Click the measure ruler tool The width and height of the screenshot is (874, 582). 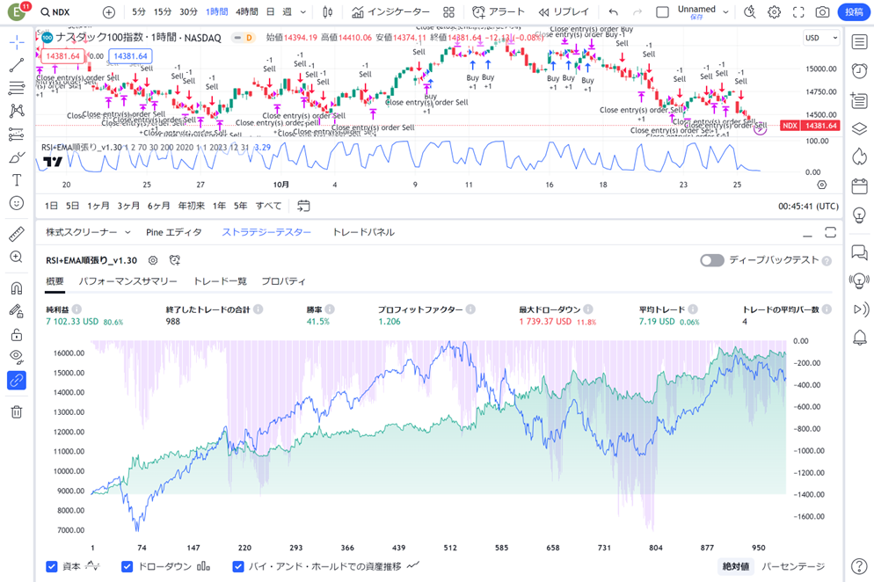(17, 235)
